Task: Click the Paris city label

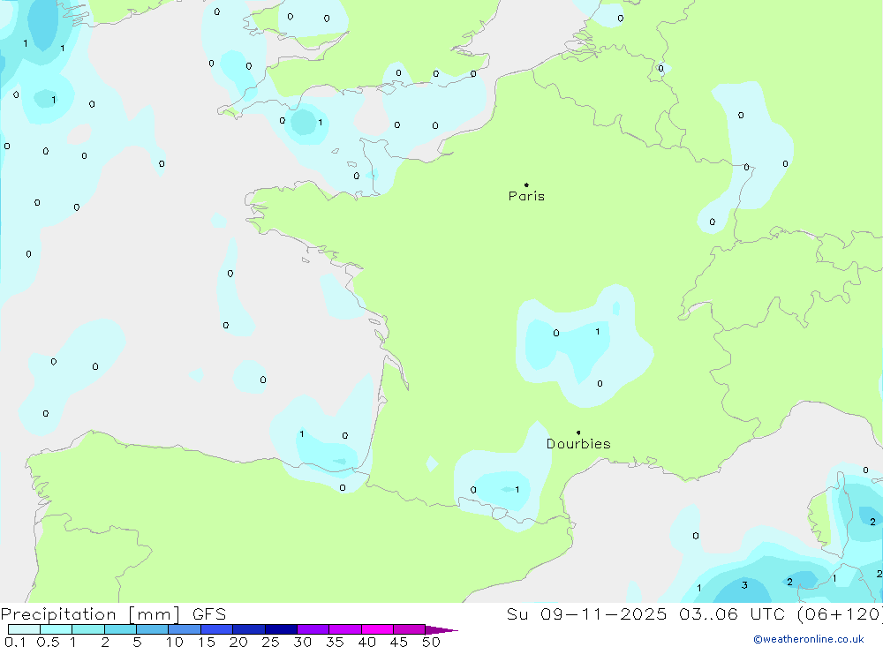Action: [x=526, y=196]
